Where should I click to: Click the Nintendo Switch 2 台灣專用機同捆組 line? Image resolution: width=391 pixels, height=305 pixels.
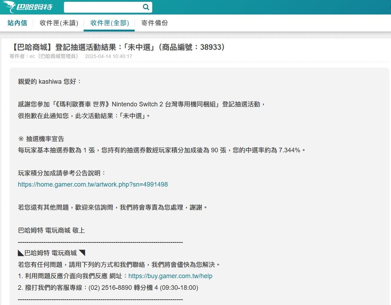141,104
